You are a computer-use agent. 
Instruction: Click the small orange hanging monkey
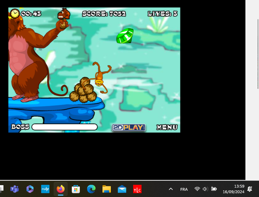coord(100,76)
